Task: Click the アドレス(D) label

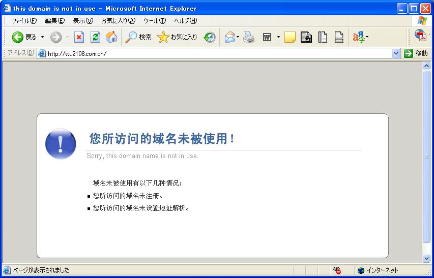Action: click(x=21, y=53)
